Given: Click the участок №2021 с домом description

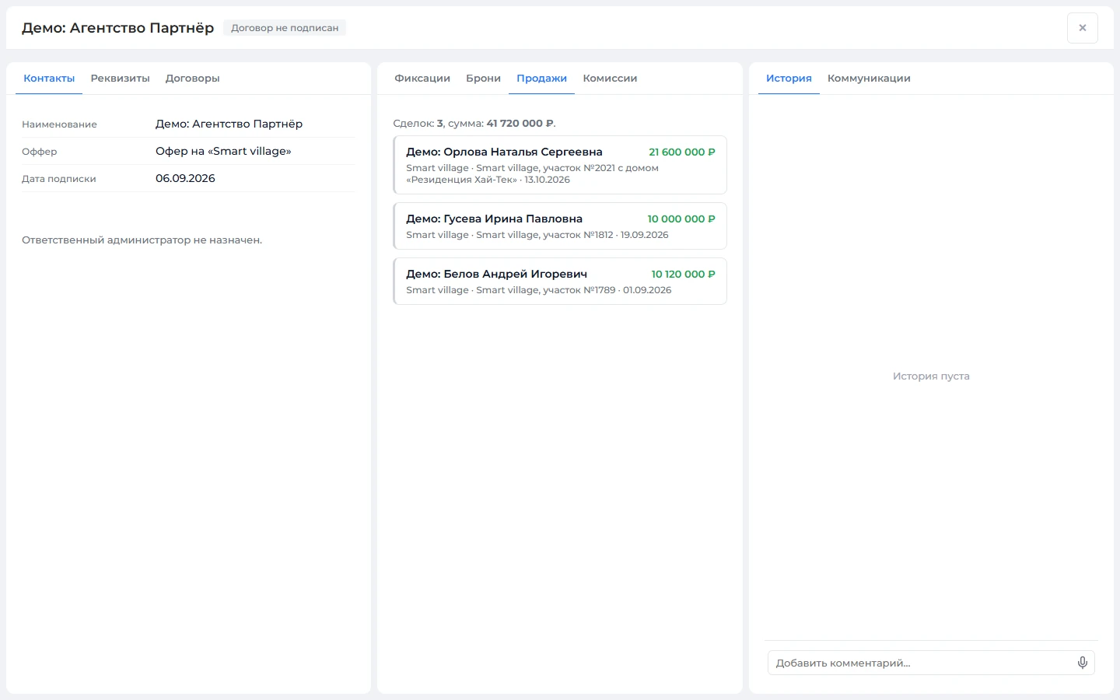Looking at the screenshot, I should click(x=533, y=173).
